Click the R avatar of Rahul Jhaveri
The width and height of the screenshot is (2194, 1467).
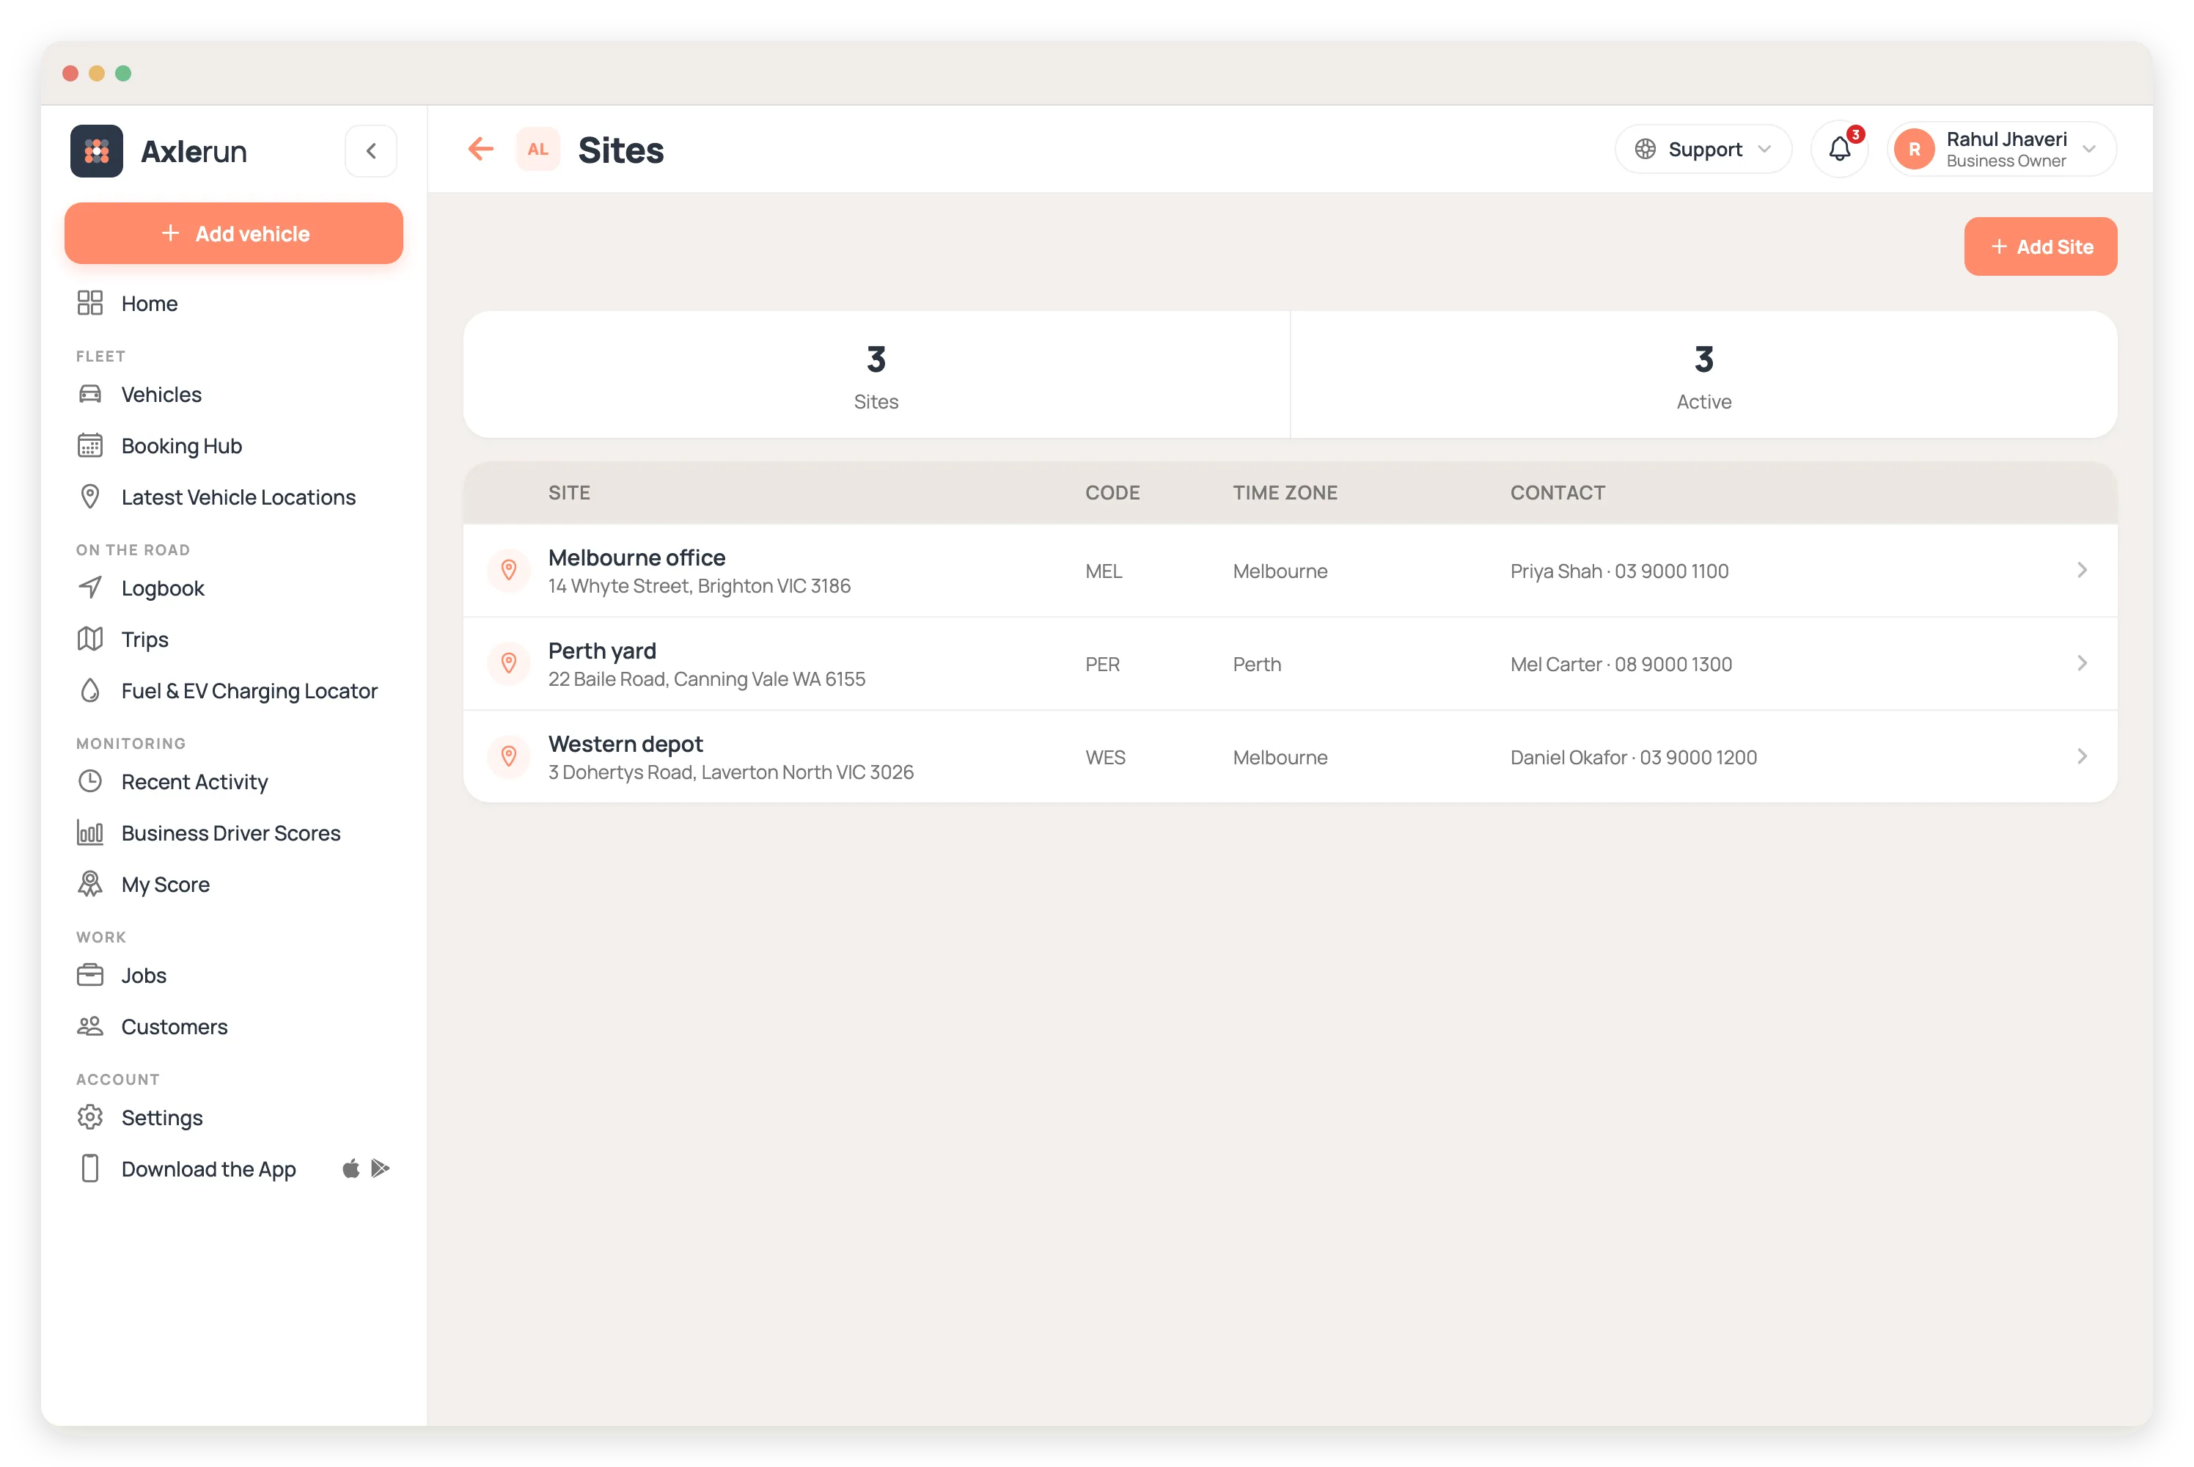click(x=1915, y=150)
